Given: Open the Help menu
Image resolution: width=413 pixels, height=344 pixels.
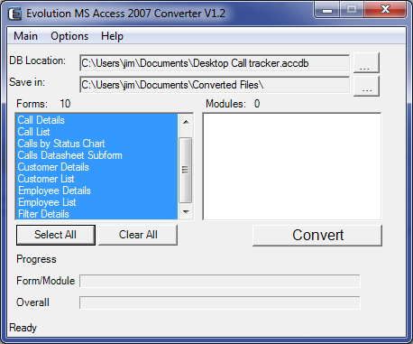Looking at the screenshot, I should point(112,36).
